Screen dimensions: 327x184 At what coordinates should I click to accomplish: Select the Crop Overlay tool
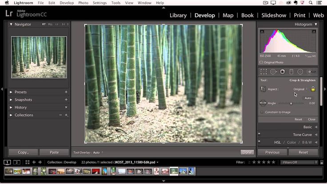(x=263, y=72)
